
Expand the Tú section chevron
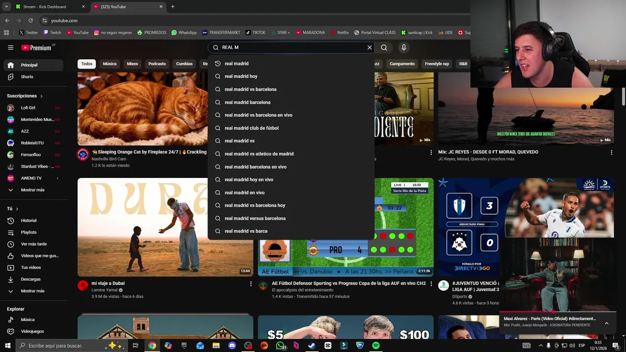[17, 209]
